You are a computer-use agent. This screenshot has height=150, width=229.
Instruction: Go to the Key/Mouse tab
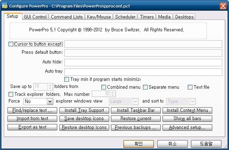tap(99, 17)
